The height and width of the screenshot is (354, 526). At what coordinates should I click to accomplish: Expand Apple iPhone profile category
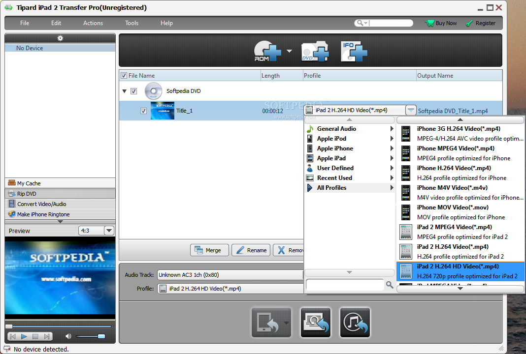[x=350, y=148]
